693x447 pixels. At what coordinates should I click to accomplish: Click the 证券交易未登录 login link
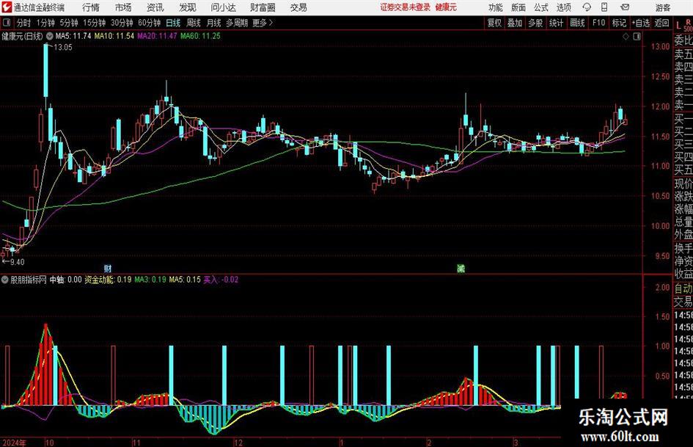[x=405, y=7]
